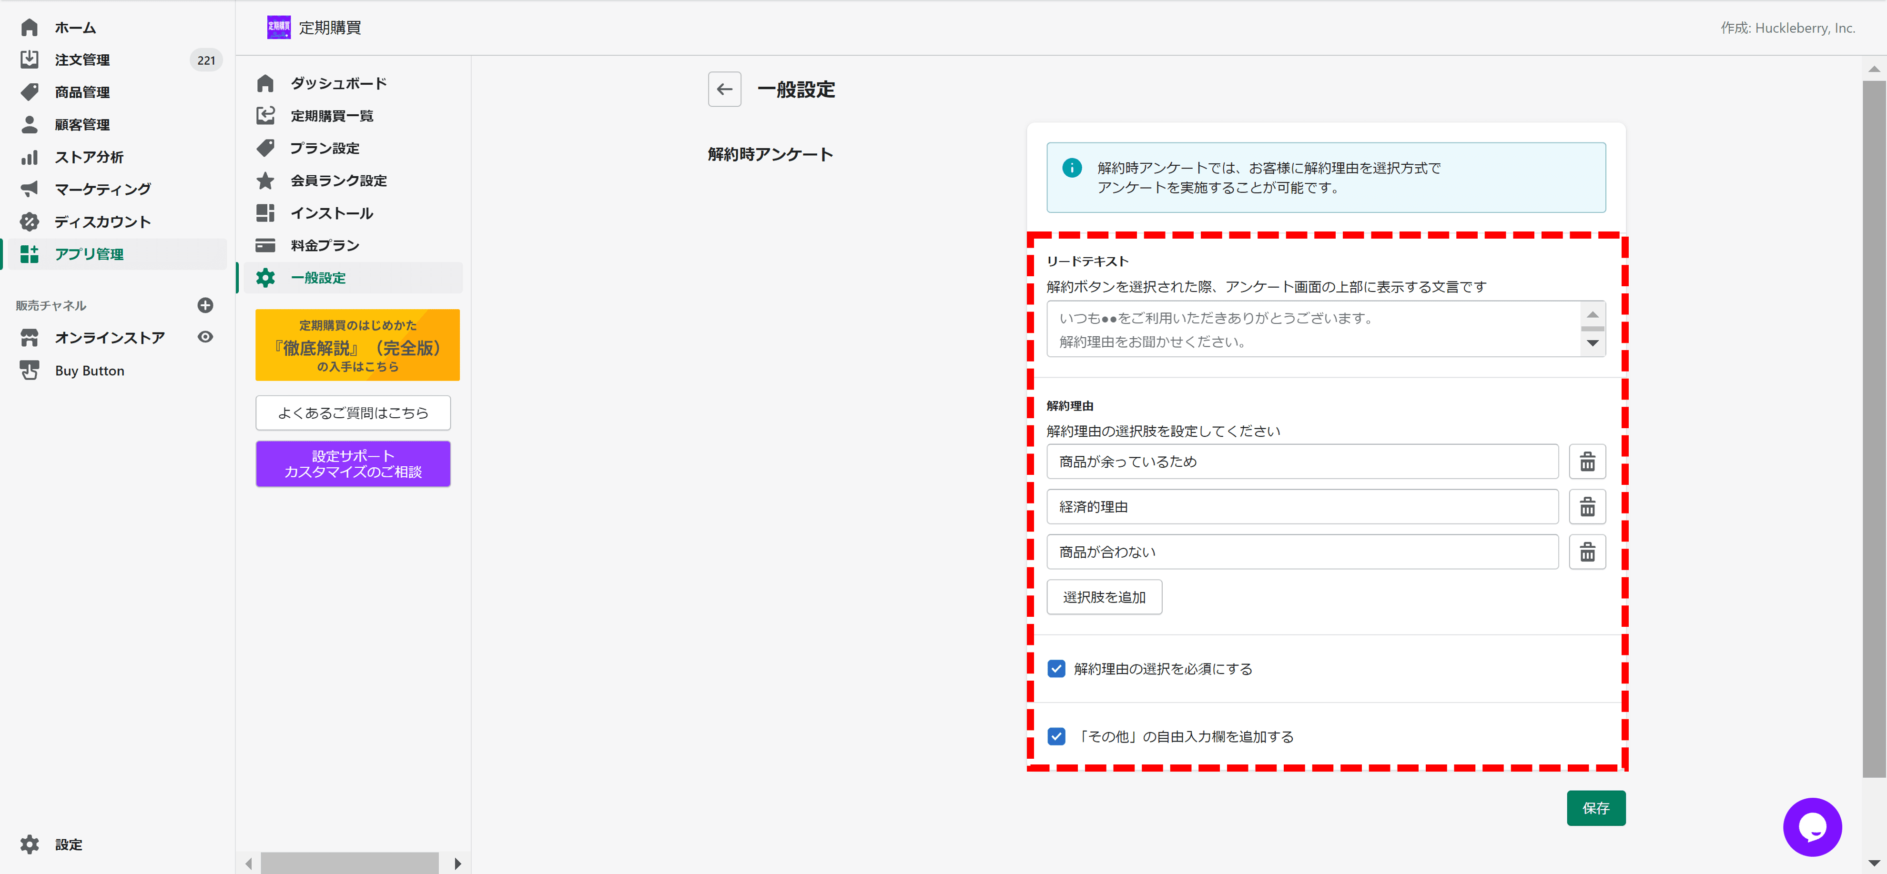The width and height of the screenshot is (1887, 874).
Task: Click the リードテキスト text area
Action: 1311,330
